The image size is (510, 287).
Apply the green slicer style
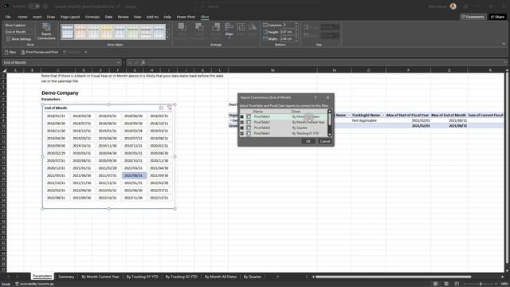[x=132, y=32]
